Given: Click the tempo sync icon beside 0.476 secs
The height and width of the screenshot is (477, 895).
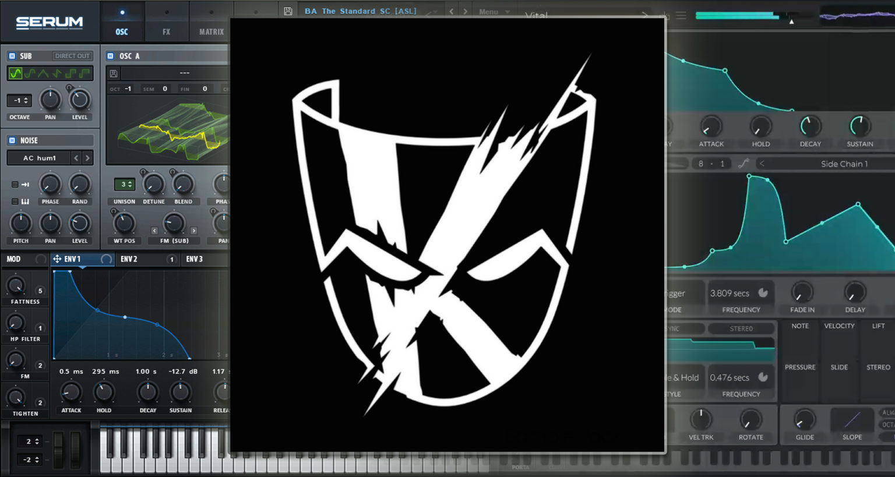Looking at the screenshot, I should click(763, 377).
